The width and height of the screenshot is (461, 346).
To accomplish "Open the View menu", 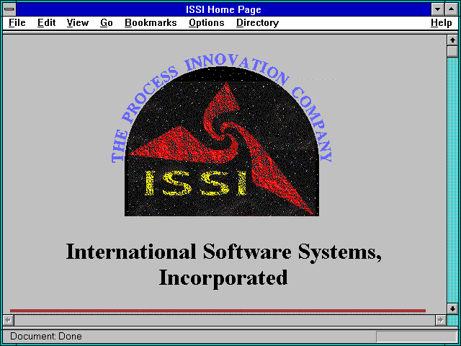I will [77, 23].
